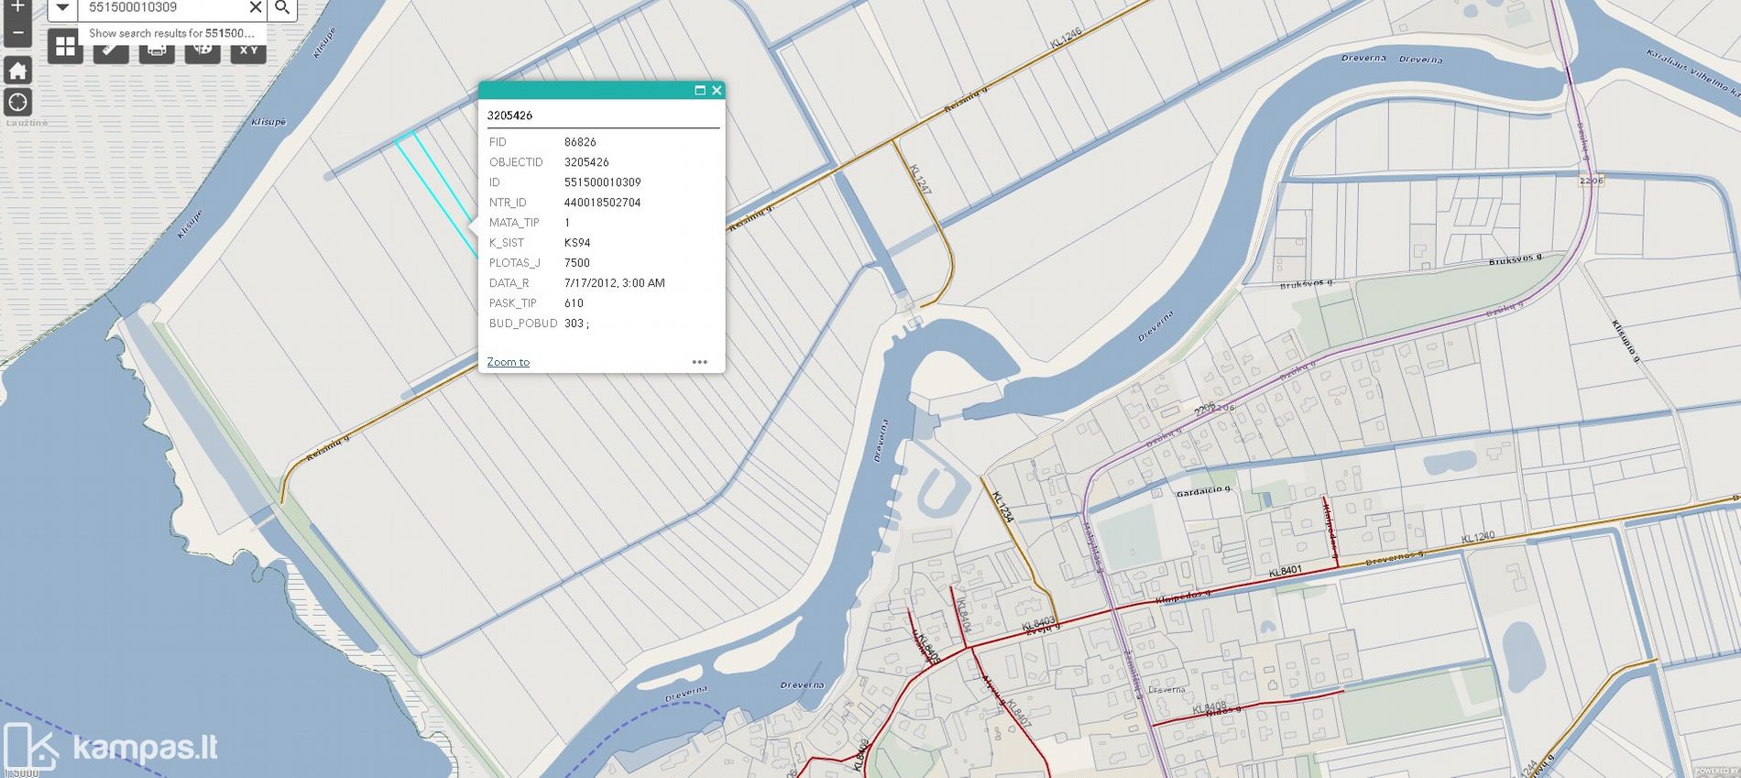1741x778 pixels.
Task: Go to the default map extent home button
Action: (x=17, y=71)
